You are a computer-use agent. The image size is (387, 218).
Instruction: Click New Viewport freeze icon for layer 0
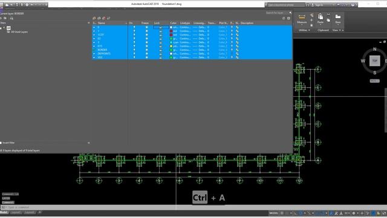237,27
